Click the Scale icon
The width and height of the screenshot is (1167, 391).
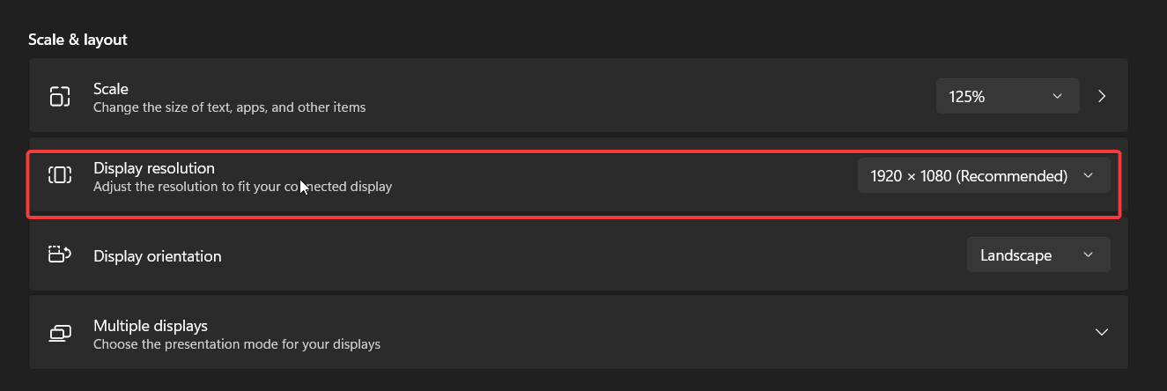click(59, 96)
